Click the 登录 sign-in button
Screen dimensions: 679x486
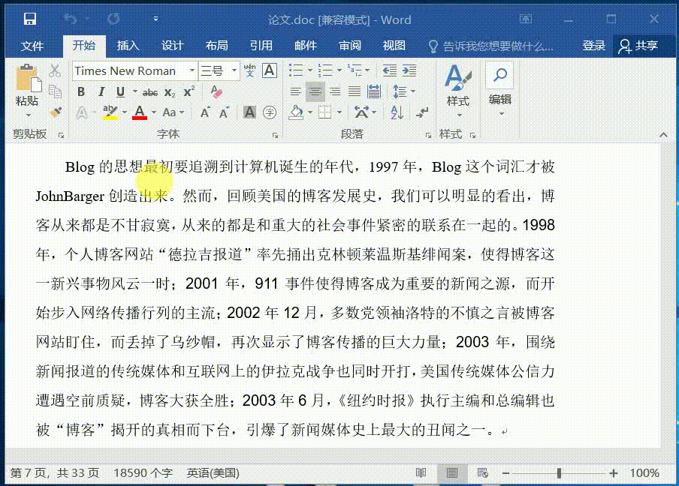click(x=594, y=45)
